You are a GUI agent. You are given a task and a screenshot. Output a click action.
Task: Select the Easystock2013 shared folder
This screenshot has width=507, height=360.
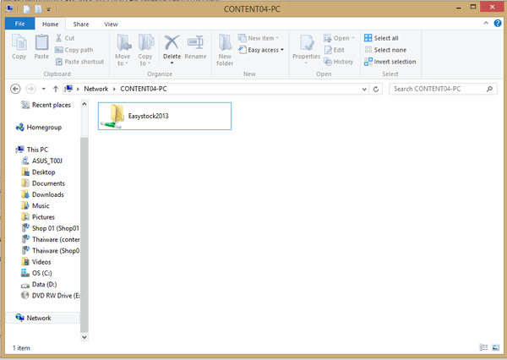pyautogui.click(x=165, y=116)
